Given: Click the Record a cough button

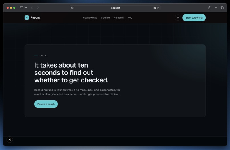Looking at the screenshot, I should pos(46,104).
